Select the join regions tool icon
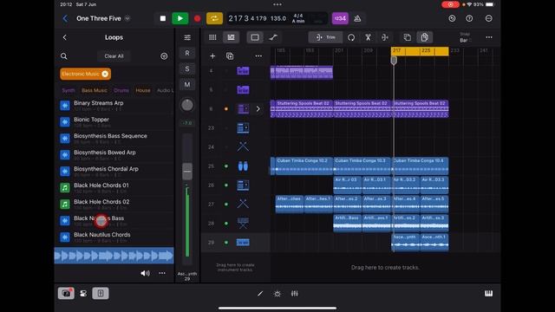This screenshot has height=312, width=555. coord(385,37)
